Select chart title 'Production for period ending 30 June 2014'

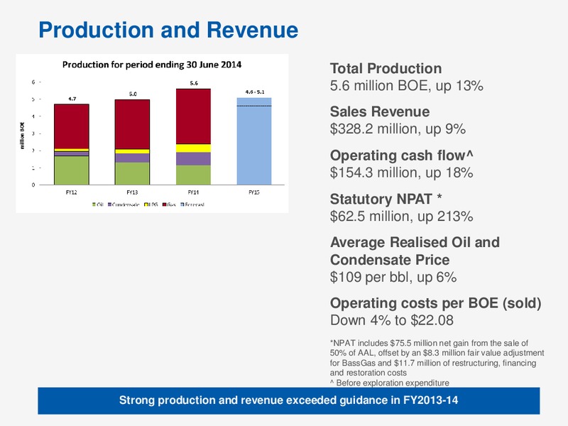(152, 65)
